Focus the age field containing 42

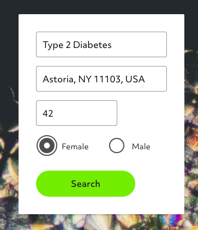point(76,113)
